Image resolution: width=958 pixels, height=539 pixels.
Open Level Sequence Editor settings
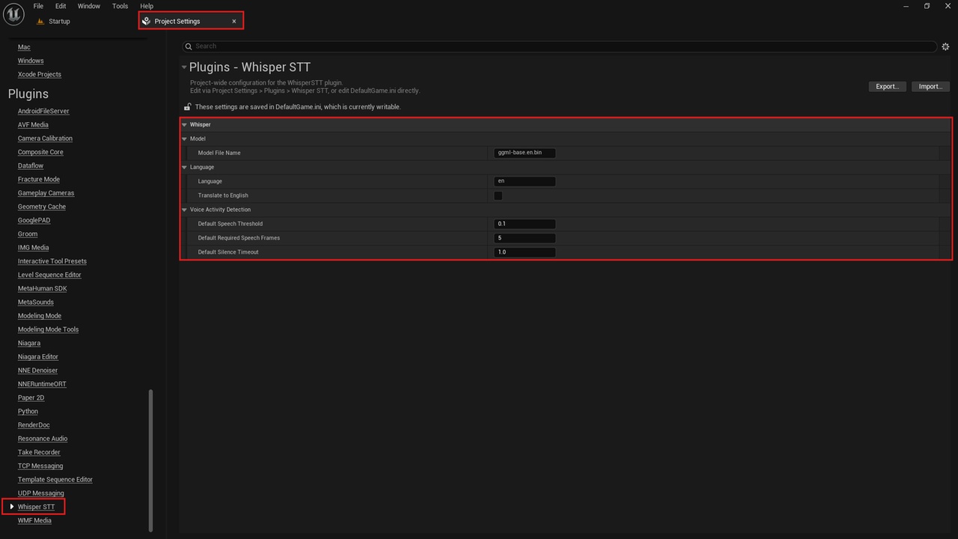tap(49, 275)
